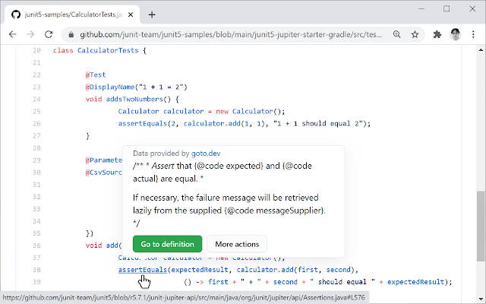Click the underlined assertEquals on line 38
Viewport: 486px width, 304px height.
[143, 270]
